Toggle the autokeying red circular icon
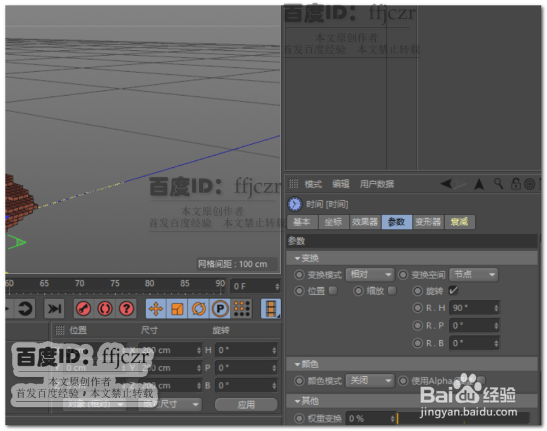The image size is (547, 431). click(104, 308)
